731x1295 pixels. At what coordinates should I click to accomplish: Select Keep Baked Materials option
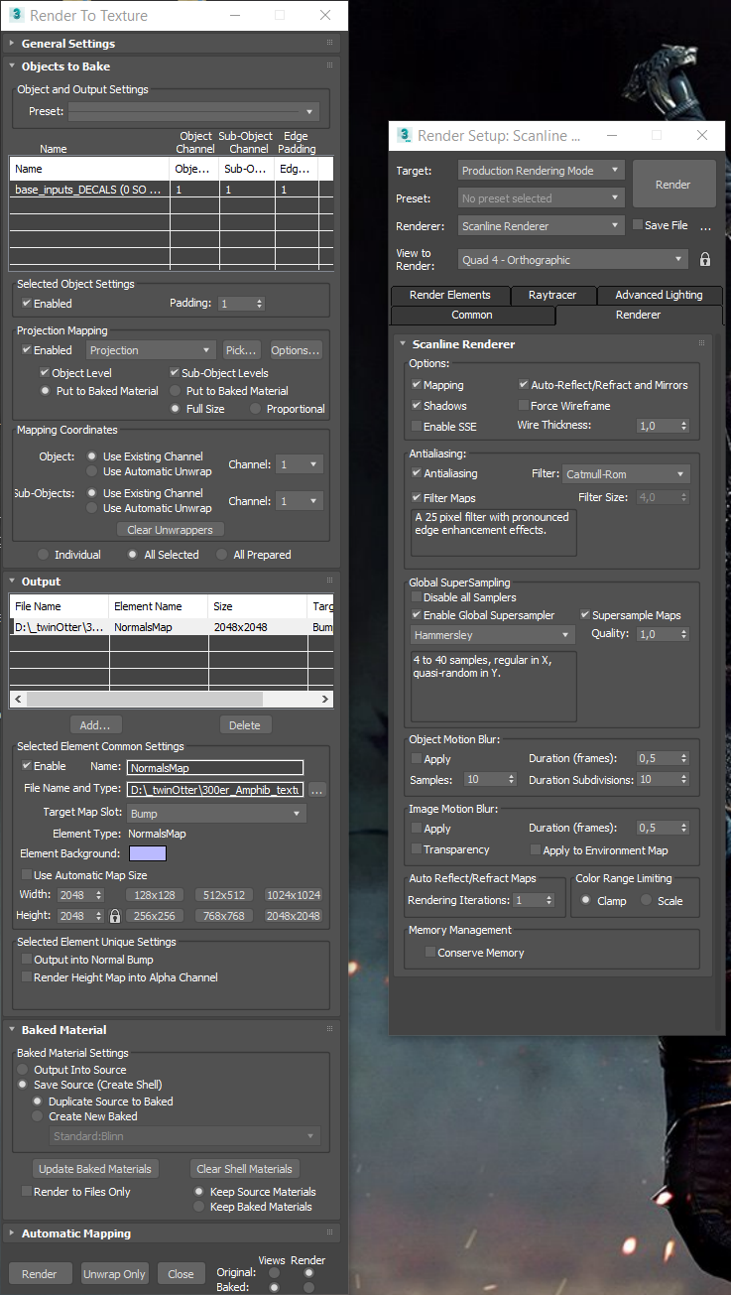tap(199, 1207)
